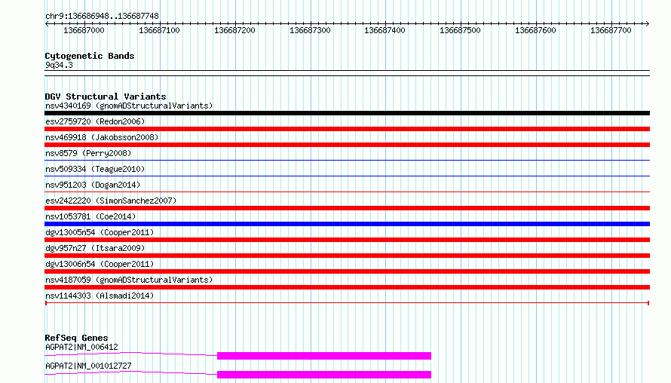671x383 pixels.
Task: Click the left arrow of the ruler
Action: pyautogui.click(x=47, y=24)
